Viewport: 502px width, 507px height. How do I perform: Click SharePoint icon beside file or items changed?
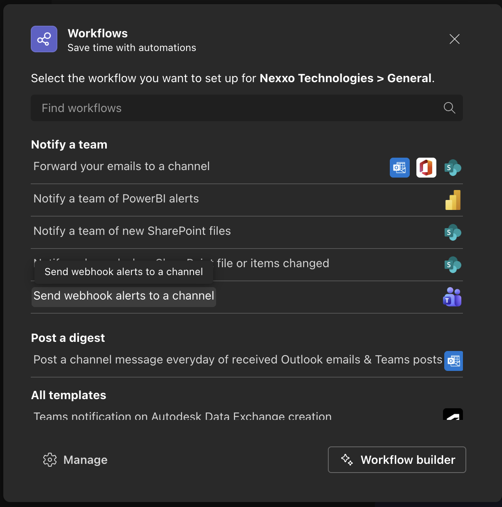pos(453,265)
